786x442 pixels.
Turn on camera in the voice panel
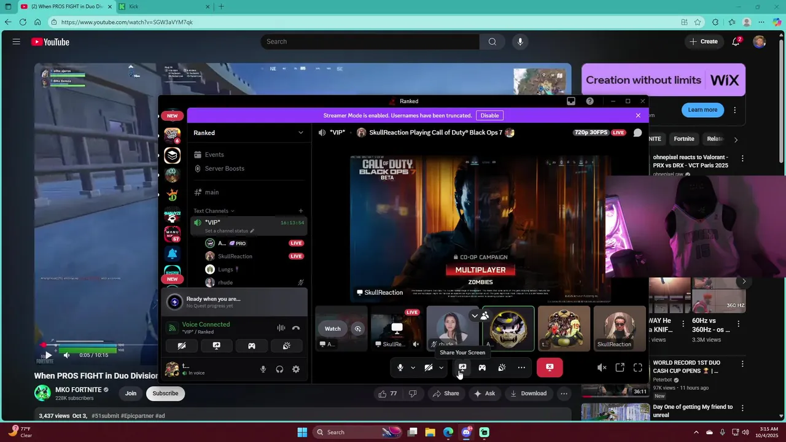point(182,346)
